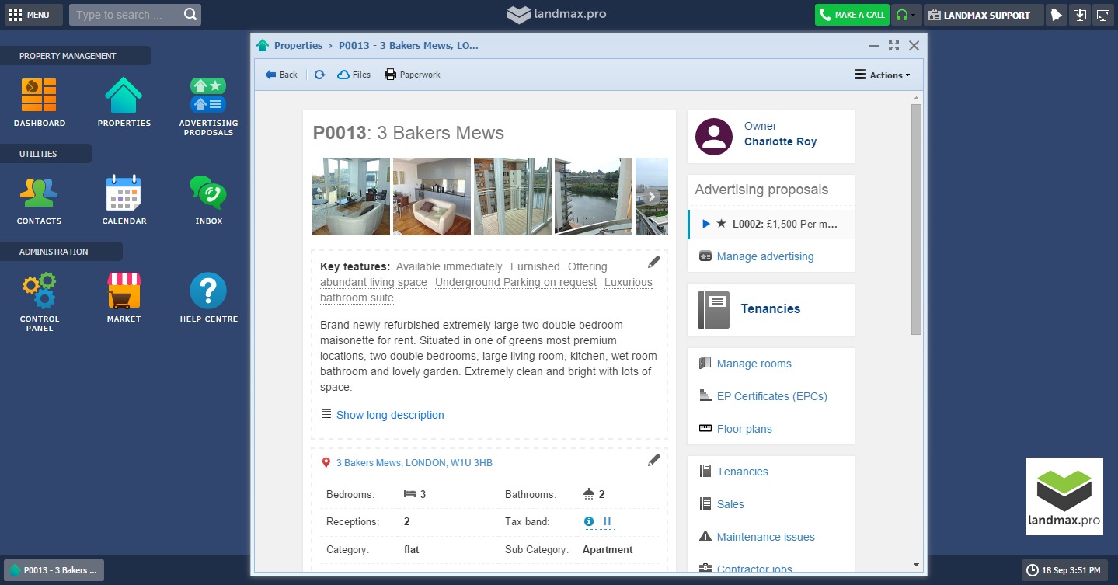
Task: Edit key features with pencil icon
Action: pyautogui.click(x=654, y=262)
